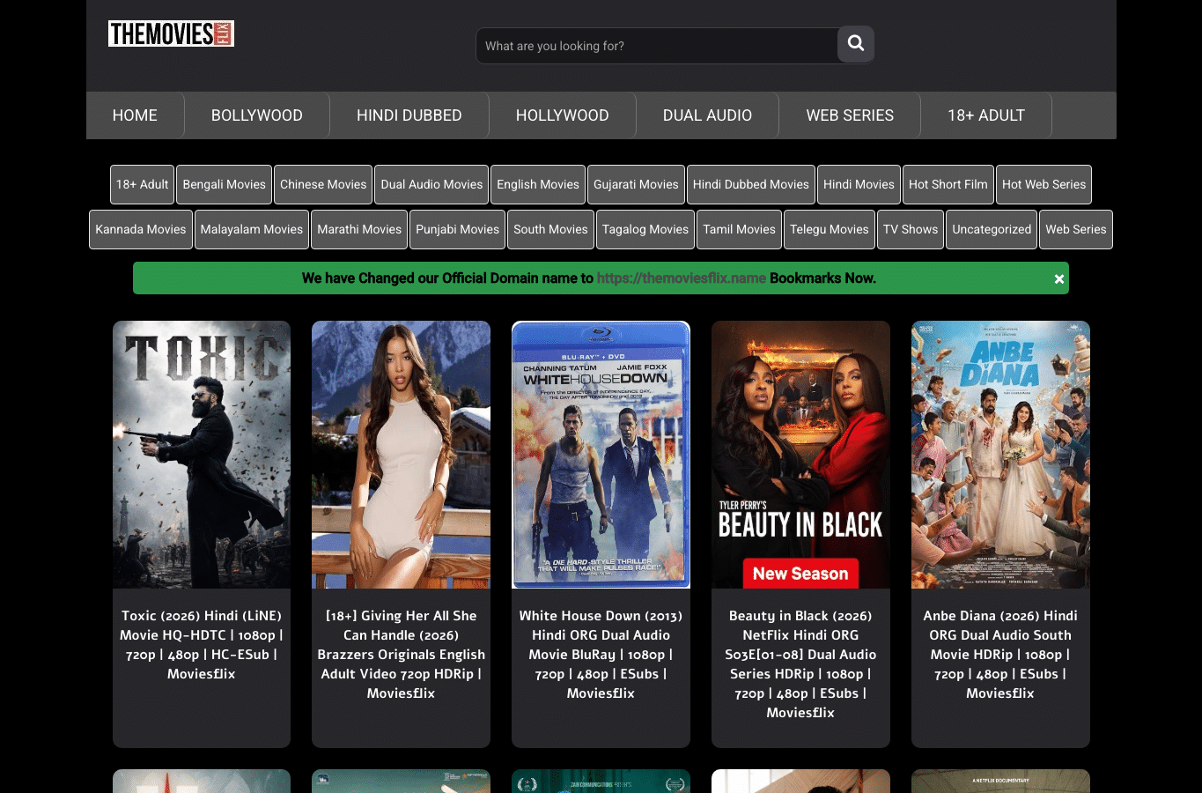Image resolution: width=1202 pixels, height=793 pixels.
Task: Select the English Movies category tag
Action: [538, 184]
